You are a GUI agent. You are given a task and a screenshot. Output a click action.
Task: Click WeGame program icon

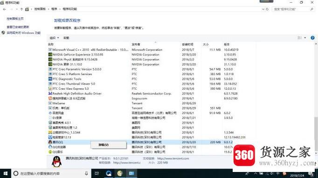coord(50,103)
